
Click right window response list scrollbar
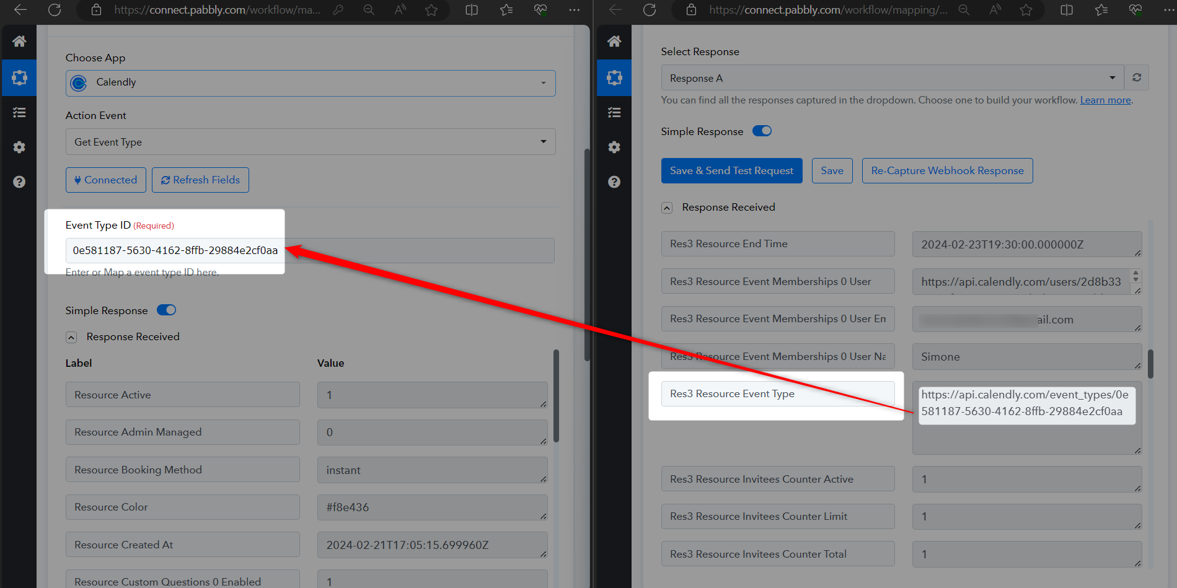[1150, 364]
